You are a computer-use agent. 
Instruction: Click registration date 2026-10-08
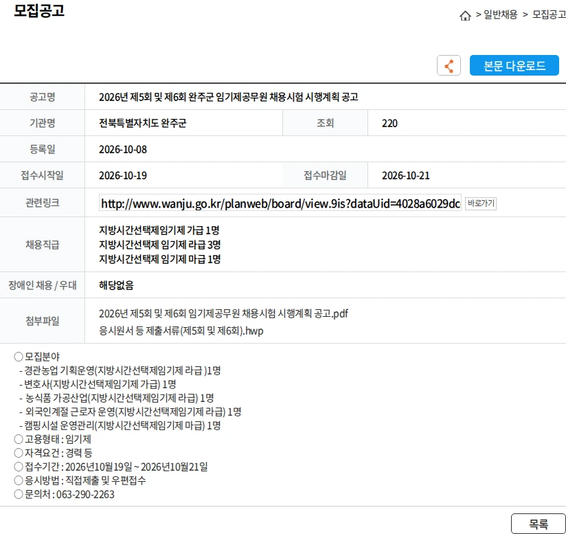(123, 149)
